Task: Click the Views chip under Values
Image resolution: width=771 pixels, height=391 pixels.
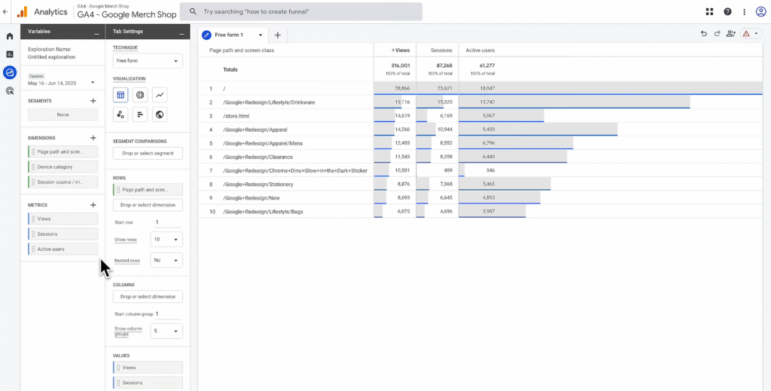Action: coord(148,368)
